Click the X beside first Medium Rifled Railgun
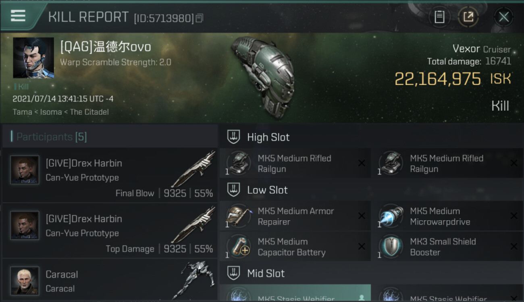The image size is (524, 302). pos(362,163)
